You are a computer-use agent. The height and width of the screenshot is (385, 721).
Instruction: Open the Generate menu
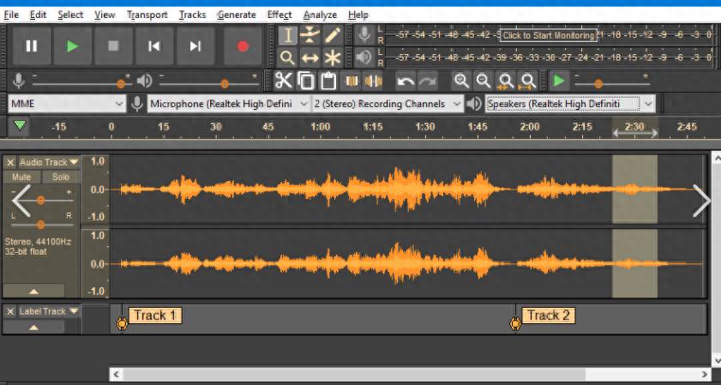coord(237,15)
